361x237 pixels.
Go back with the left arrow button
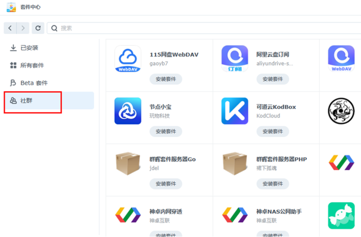click(x=10, y=28)
